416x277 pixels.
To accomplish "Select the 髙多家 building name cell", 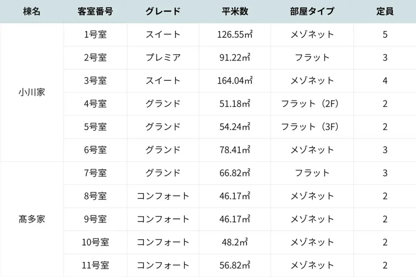I will point(32,219).
